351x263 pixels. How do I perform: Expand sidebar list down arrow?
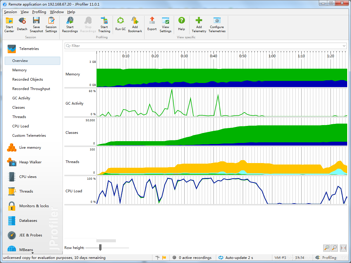click(x=32, y=253)
